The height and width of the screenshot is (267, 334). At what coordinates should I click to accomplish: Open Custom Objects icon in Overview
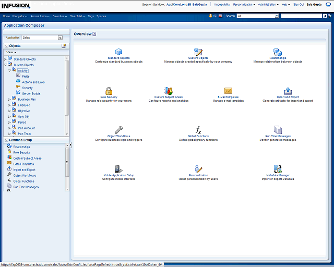point(198,52)
